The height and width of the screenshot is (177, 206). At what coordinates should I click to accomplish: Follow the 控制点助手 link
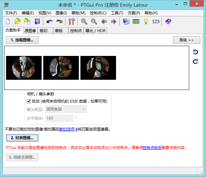pyautogui.click(x=152, y=148)
